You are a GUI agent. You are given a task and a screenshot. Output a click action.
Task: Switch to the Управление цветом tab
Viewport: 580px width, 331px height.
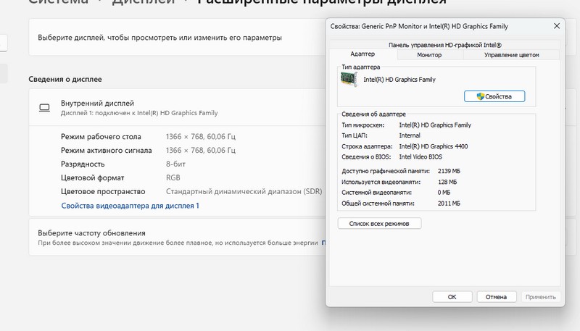[x=511, y=55]
